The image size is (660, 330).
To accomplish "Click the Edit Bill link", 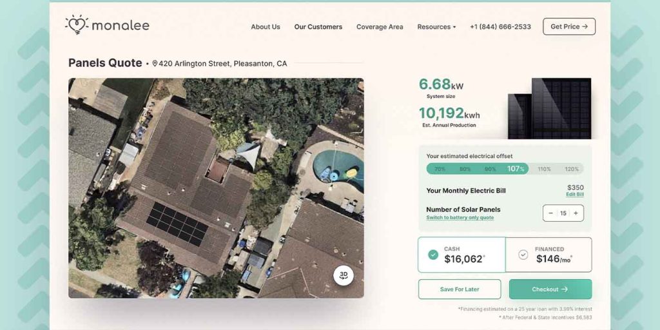I will pyautogui.click(x=575, y=195).
